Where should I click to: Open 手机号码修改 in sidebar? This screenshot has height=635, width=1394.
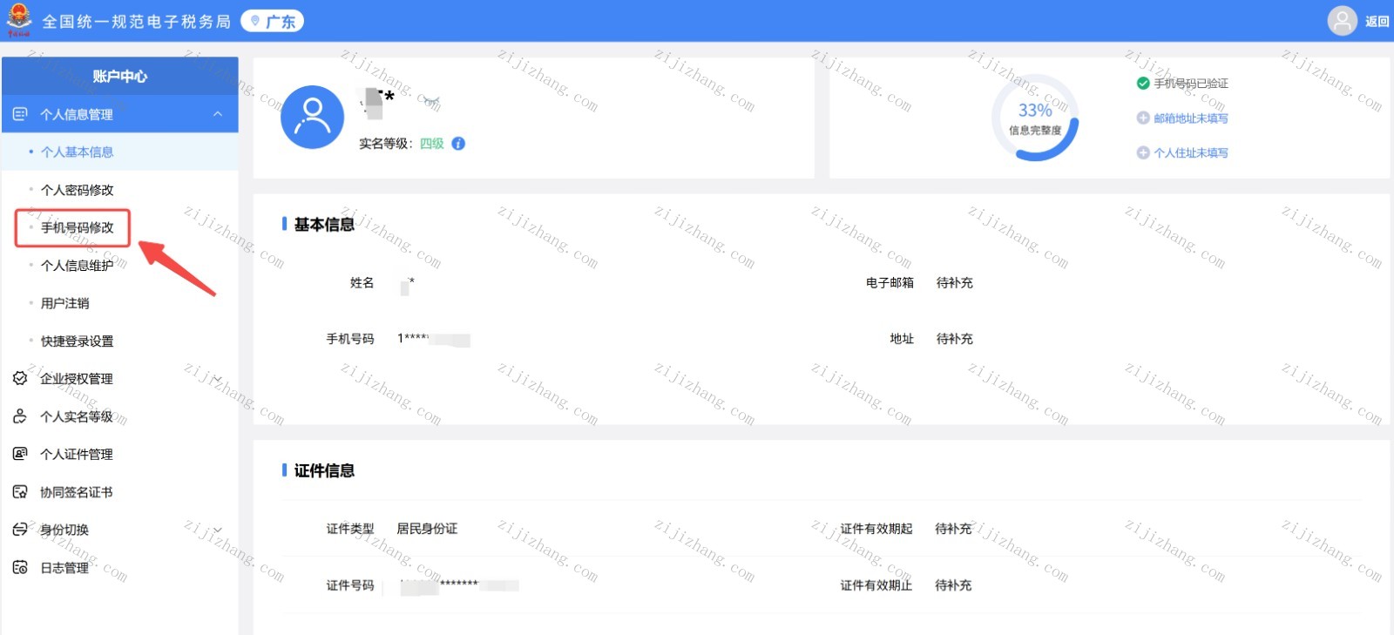tap(77, 228)
